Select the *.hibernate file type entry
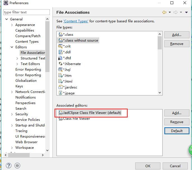The image size is (192, 170). tap(72, 64)
